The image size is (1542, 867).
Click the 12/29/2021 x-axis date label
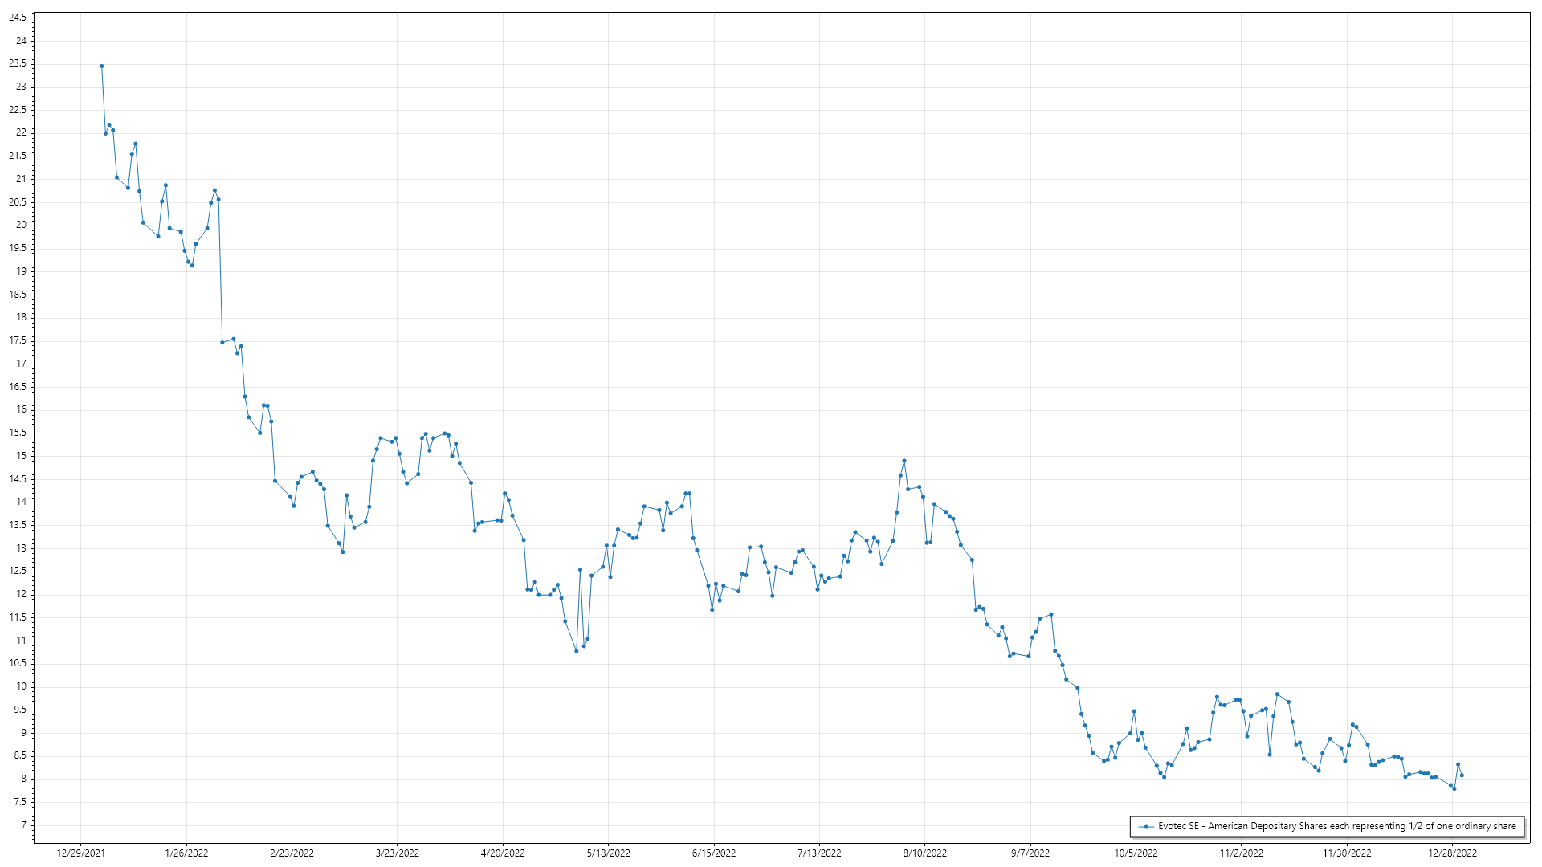(x=80, y=853)
